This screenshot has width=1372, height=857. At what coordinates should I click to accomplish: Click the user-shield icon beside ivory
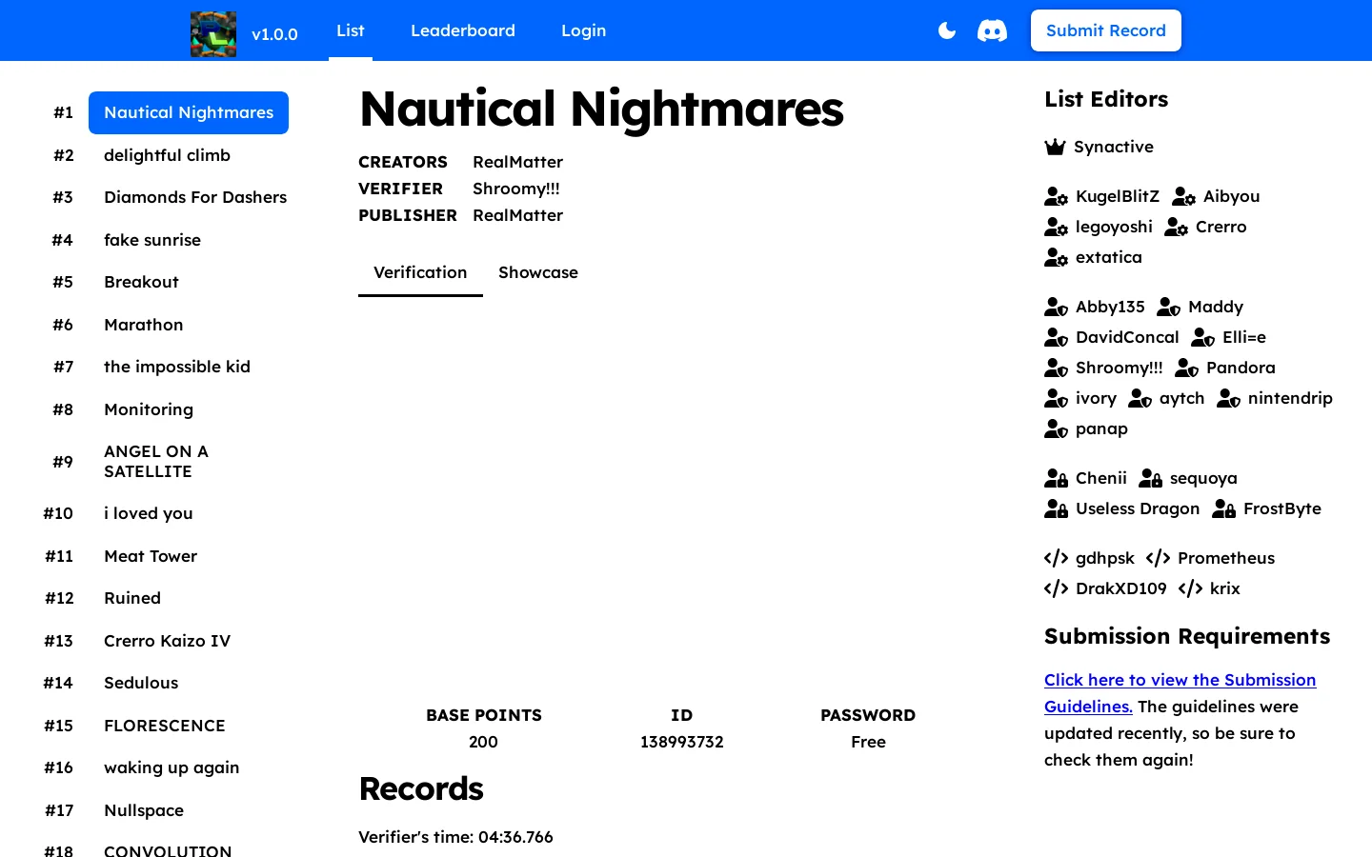click(1056, 398)
